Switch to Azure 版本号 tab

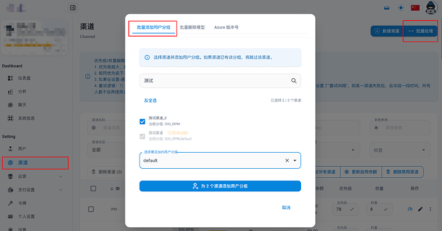point(226,28)
